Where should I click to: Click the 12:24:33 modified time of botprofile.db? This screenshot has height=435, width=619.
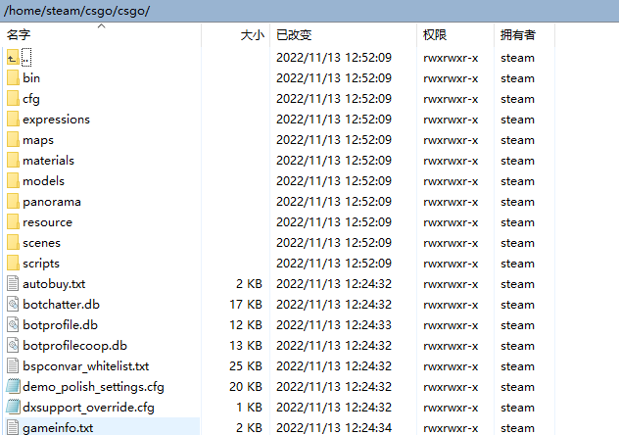(367, 324)
